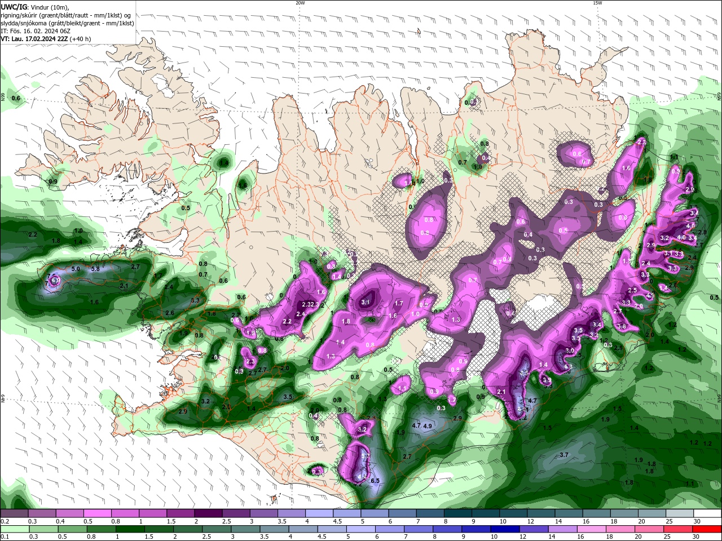Select the dark teal 8–9 snow swatch
This screenshot has width=722, height=541.
coord(458,513)
